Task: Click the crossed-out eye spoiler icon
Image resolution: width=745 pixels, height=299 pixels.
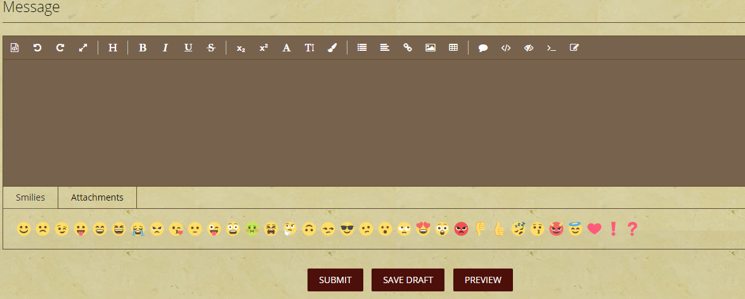Action: coord(529,48)
